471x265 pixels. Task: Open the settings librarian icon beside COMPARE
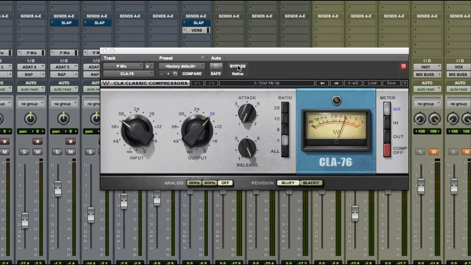pyautogui.click(x=175, y=74)
